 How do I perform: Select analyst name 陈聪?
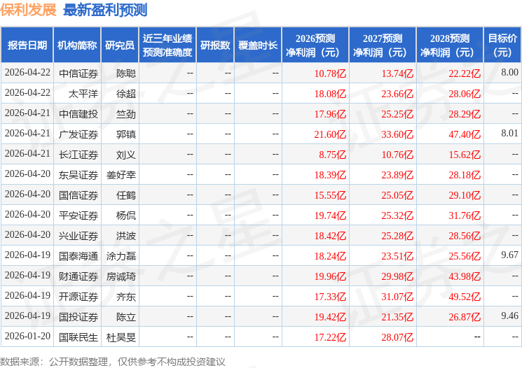coord(126,73)
